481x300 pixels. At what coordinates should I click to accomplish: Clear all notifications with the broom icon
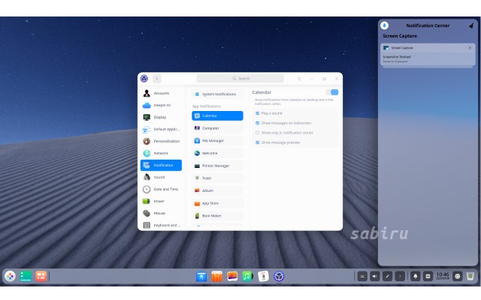[x=471, y=25]
